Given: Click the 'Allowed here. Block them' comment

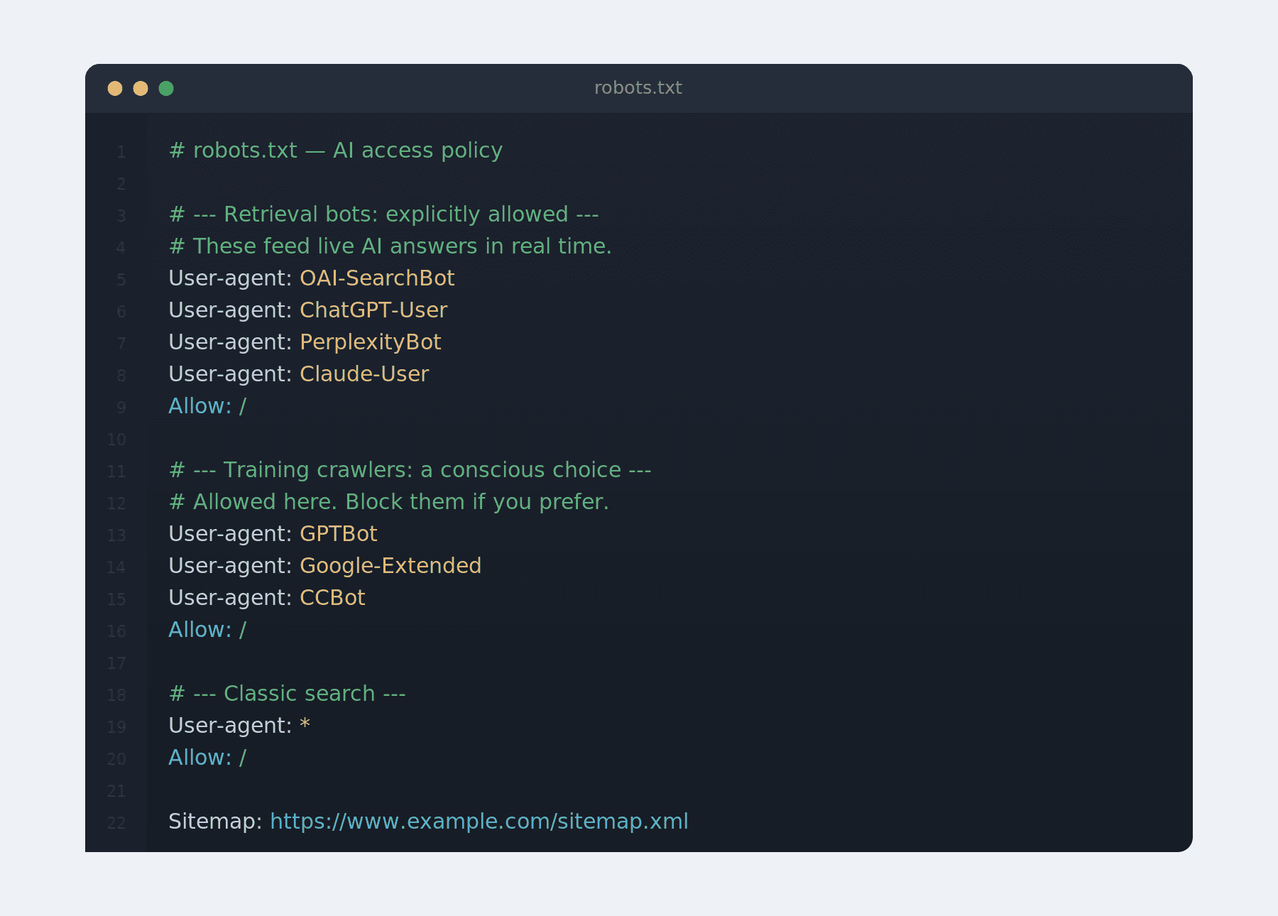Looking at the screenshot, I should point(389,502).
